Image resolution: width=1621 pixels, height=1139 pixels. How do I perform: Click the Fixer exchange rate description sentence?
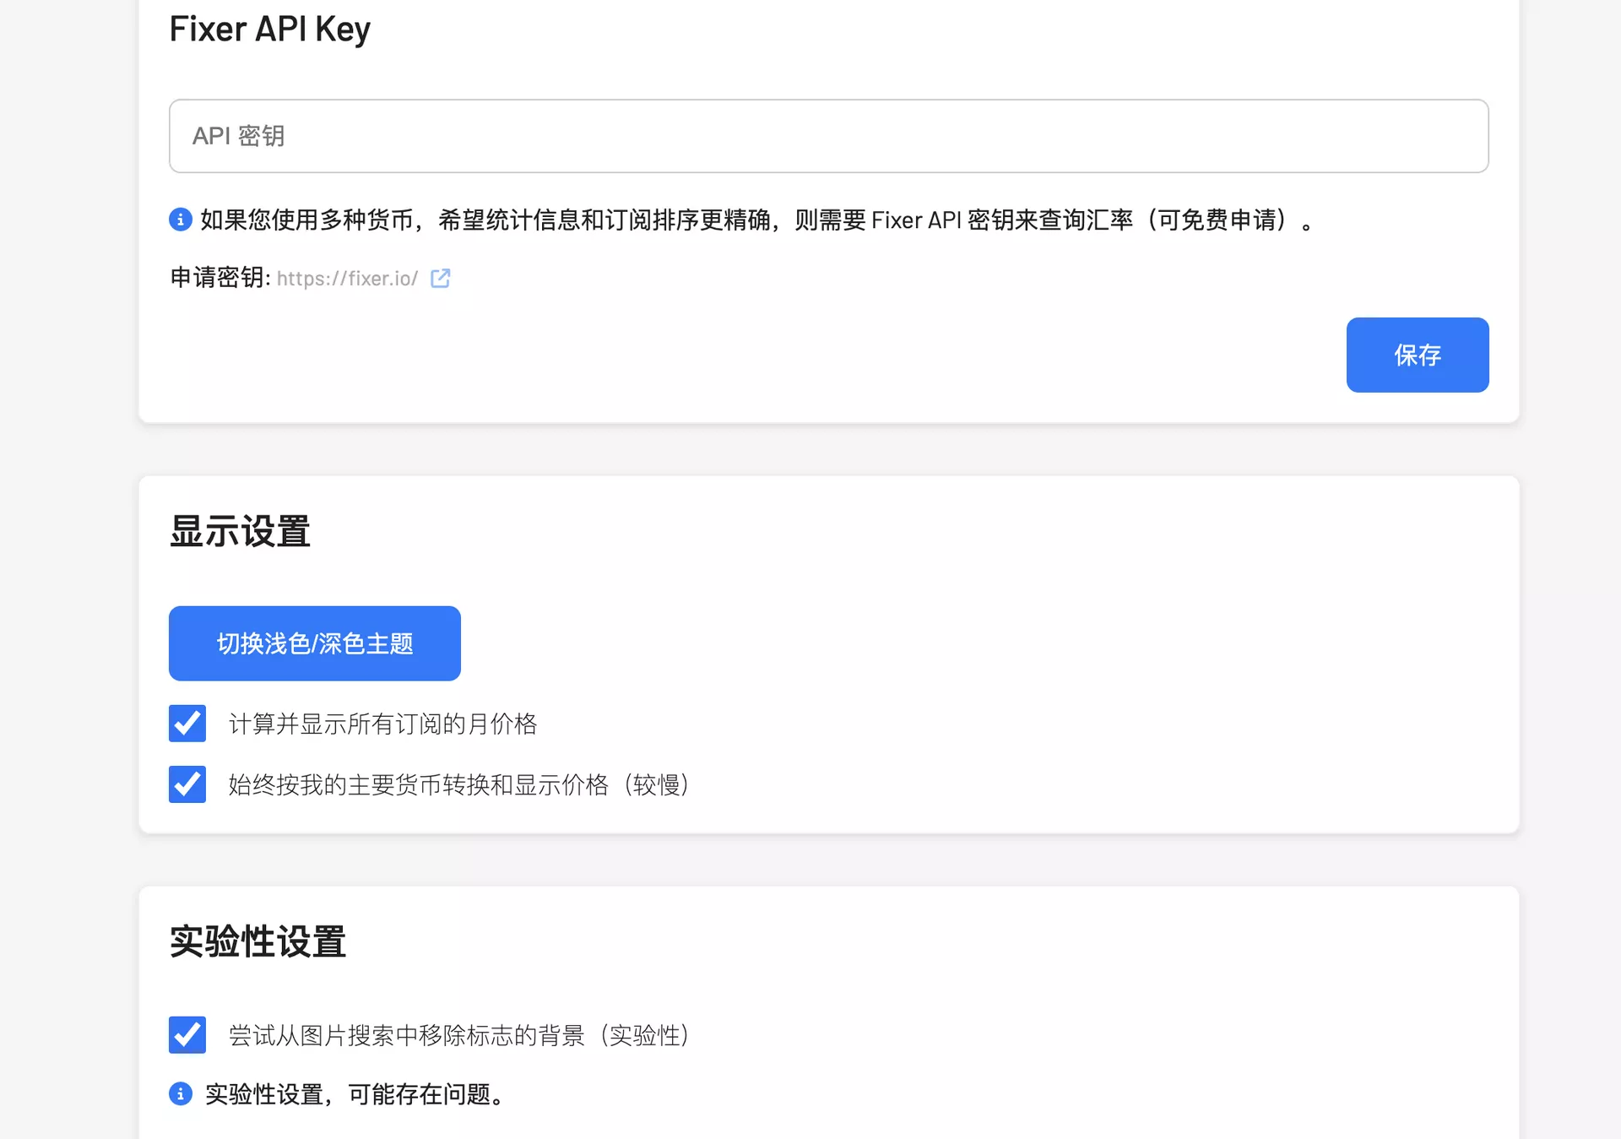pyautogui.click(x=751, y=220)
